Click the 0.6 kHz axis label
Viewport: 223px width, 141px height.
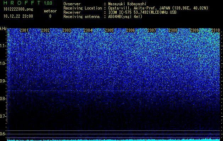pyautogui.click(x=3, y=134)
